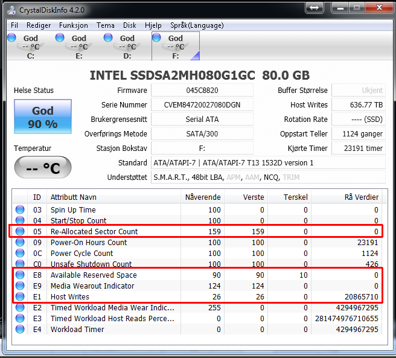Select the Media Wearout Indicator attribute name
The image size is (396, 358).
(x=92, y=286)
